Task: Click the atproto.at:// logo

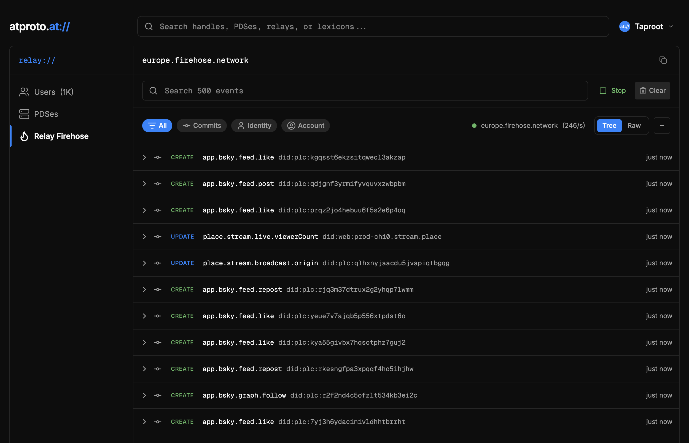Action: (x=40, y=26)
